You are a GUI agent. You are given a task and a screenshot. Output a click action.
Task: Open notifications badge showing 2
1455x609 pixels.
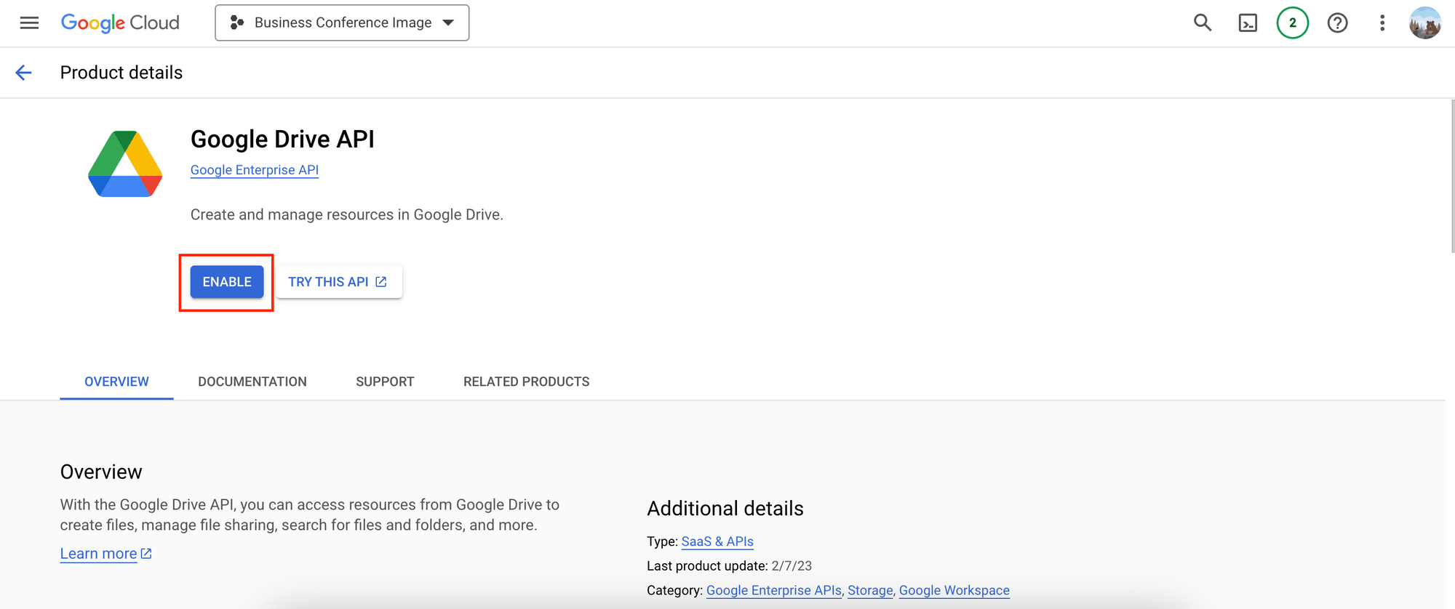pos(1293,23)
